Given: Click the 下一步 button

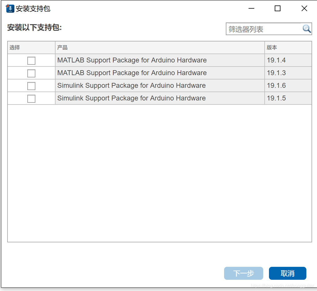Looking at the screenshot, I should (x=243, y=273).
